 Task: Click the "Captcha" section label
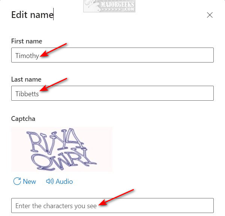click(23, 119)
